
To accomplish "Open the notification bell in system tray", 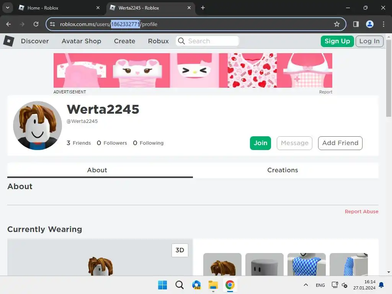I will tap(382, 285).
